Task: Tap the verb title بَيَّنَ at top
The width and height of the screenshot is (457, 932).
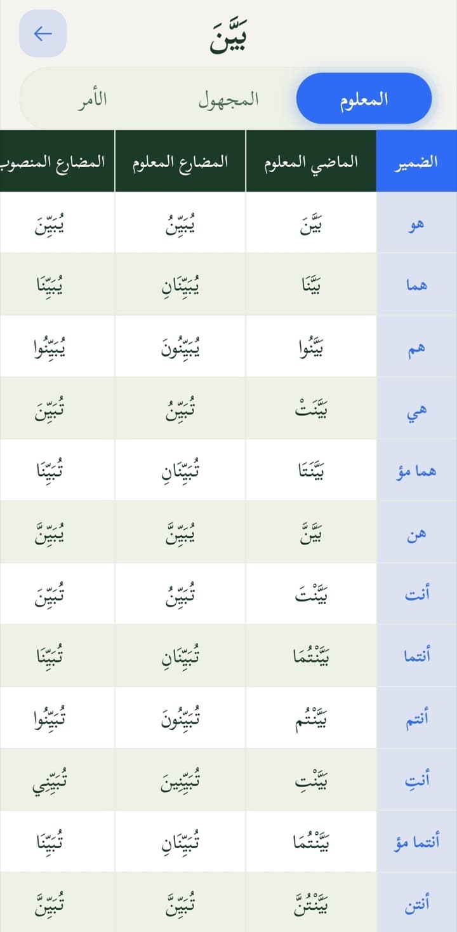Action: pos(228,37)
